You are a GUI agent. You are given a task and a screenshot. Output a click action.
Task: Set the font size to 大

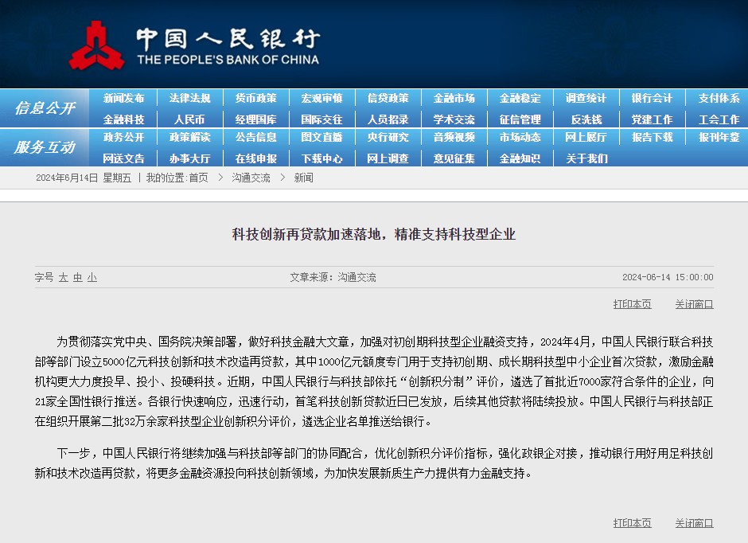coord(63,278)
